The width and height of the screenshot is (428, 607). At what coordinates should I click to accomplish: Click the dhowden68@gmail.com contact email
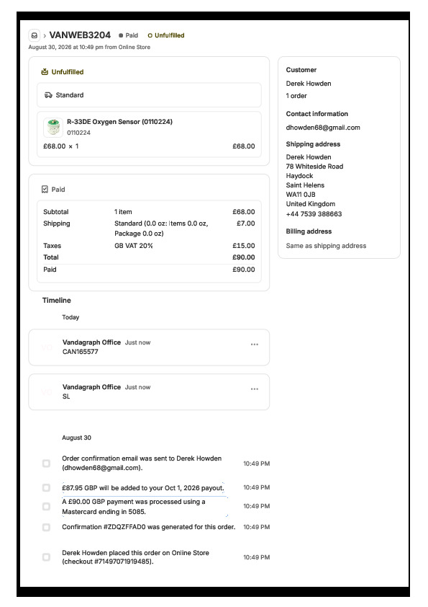coord(323,128)
